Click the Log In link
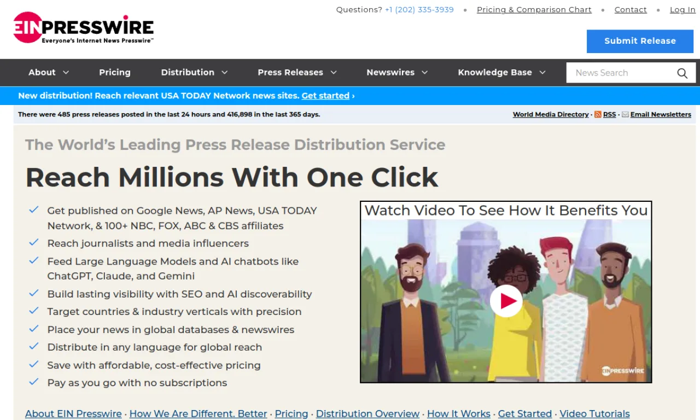Viewport: 700px width, 420px height. point(682,10)
